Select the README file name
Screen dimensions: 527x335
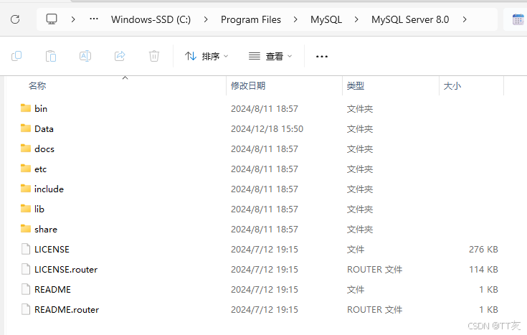click(52, 290)
